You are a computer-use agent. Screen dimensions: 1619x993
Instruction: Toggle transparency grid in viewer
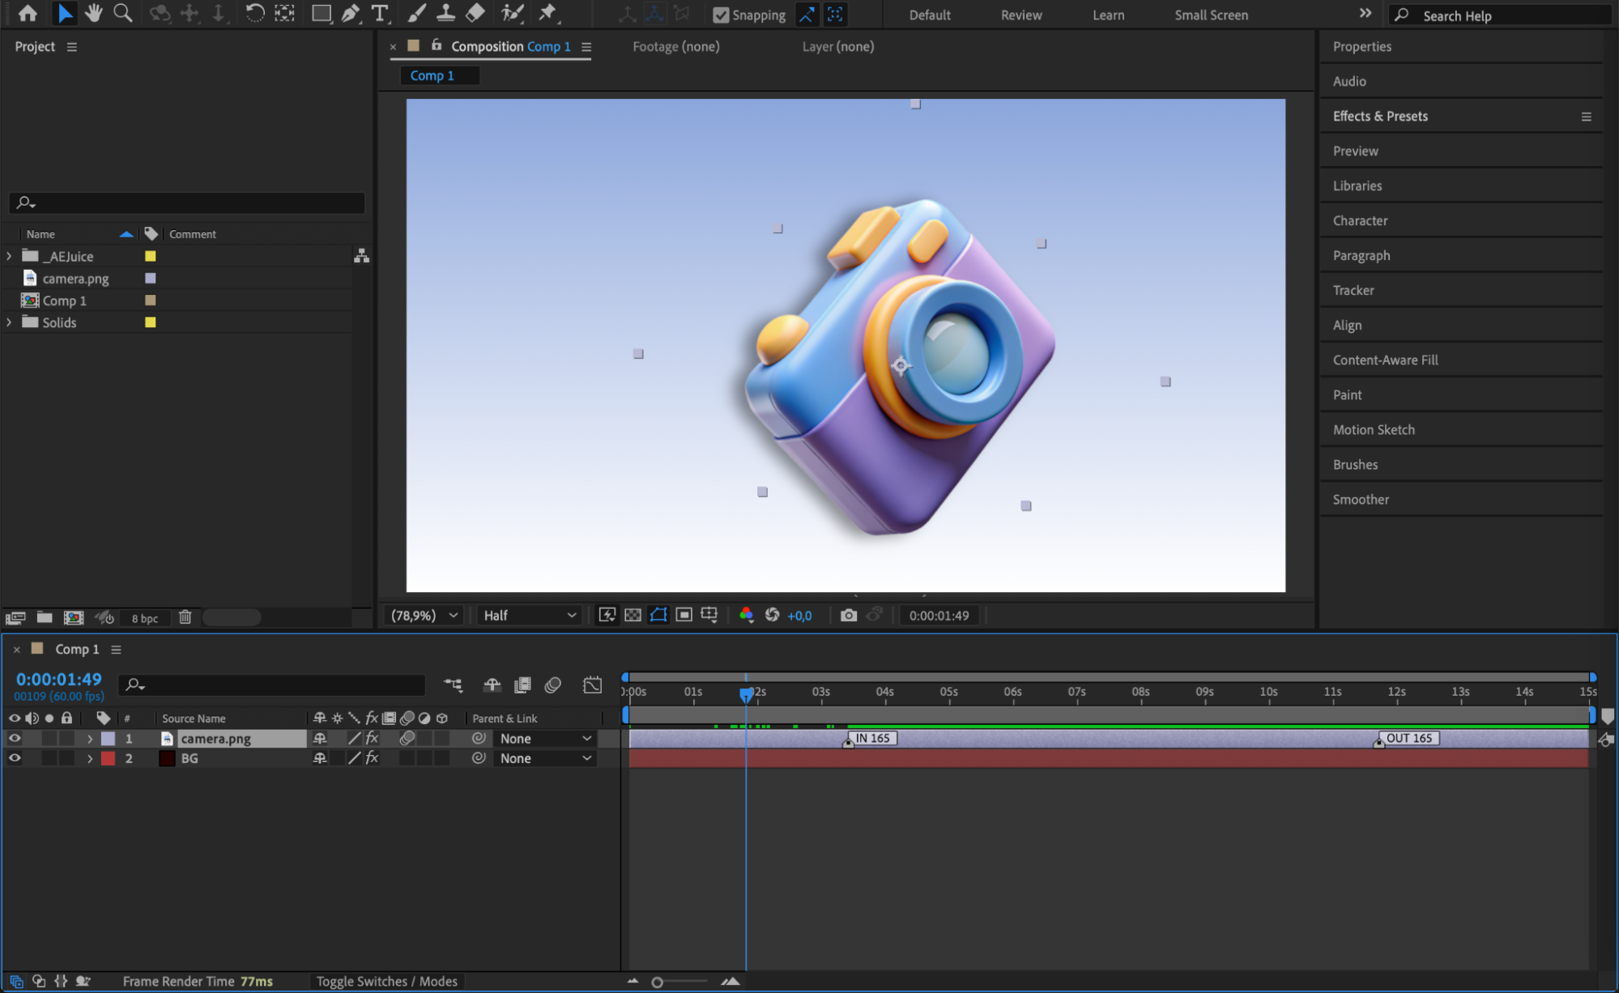coord(633,616)
